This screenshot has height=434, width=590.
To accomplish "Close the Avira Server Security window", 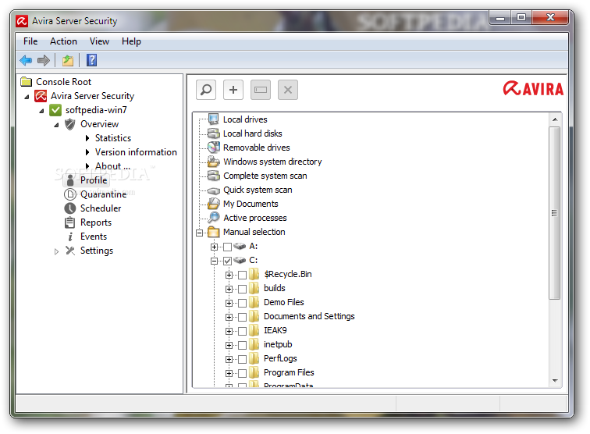I will coord(550,18).
